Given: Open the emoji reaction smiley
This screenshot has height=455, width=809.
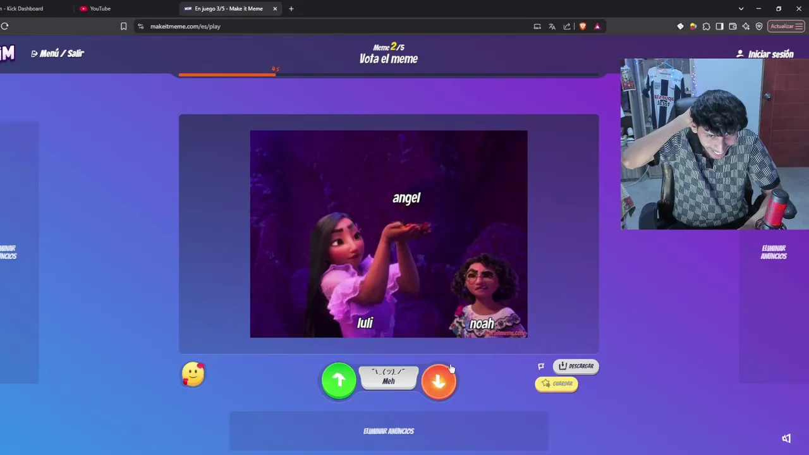Looking at the screenshot, I should point(193,374).
